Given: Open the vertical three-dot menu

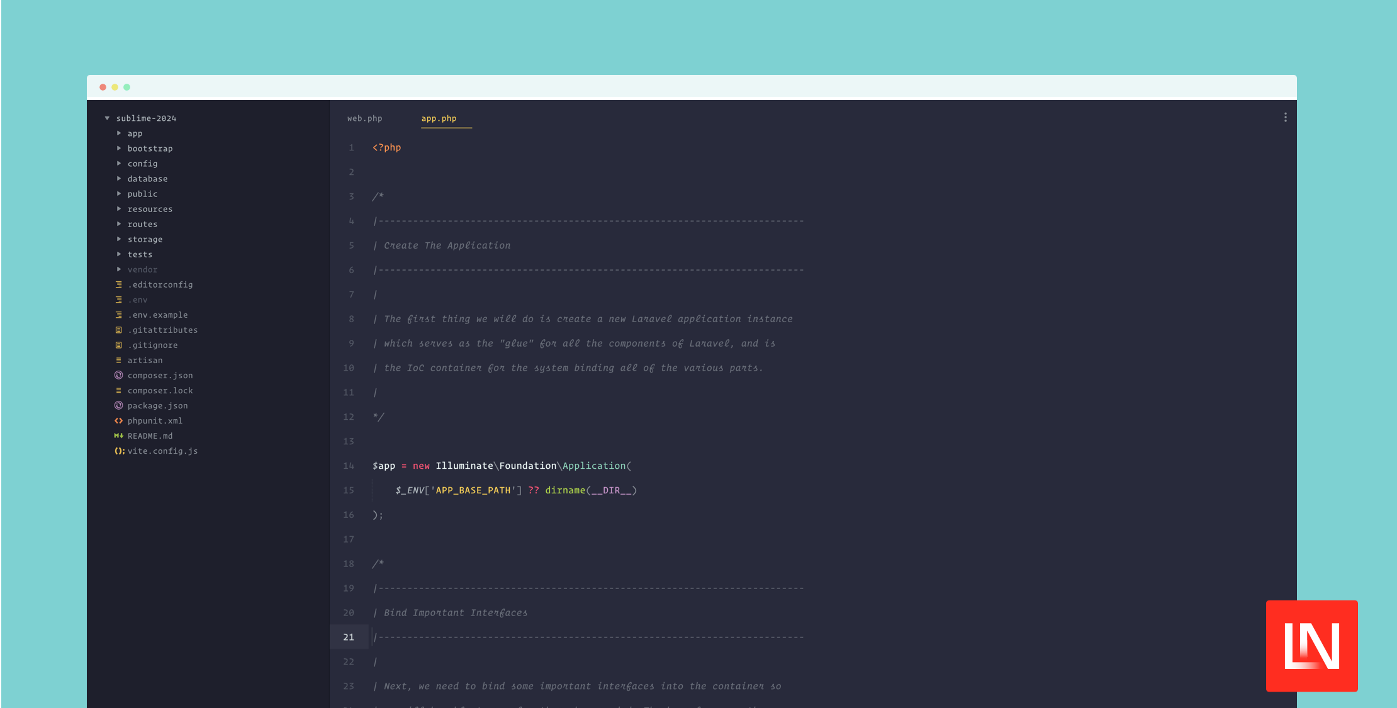Looking at the screenshot, I should coord(1285,118).
